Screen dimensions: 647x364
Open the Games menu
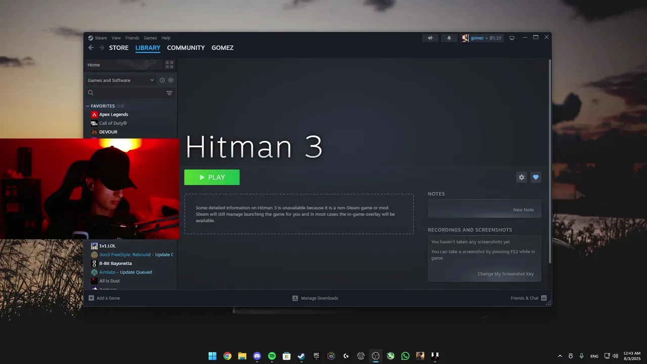point(150,38)
